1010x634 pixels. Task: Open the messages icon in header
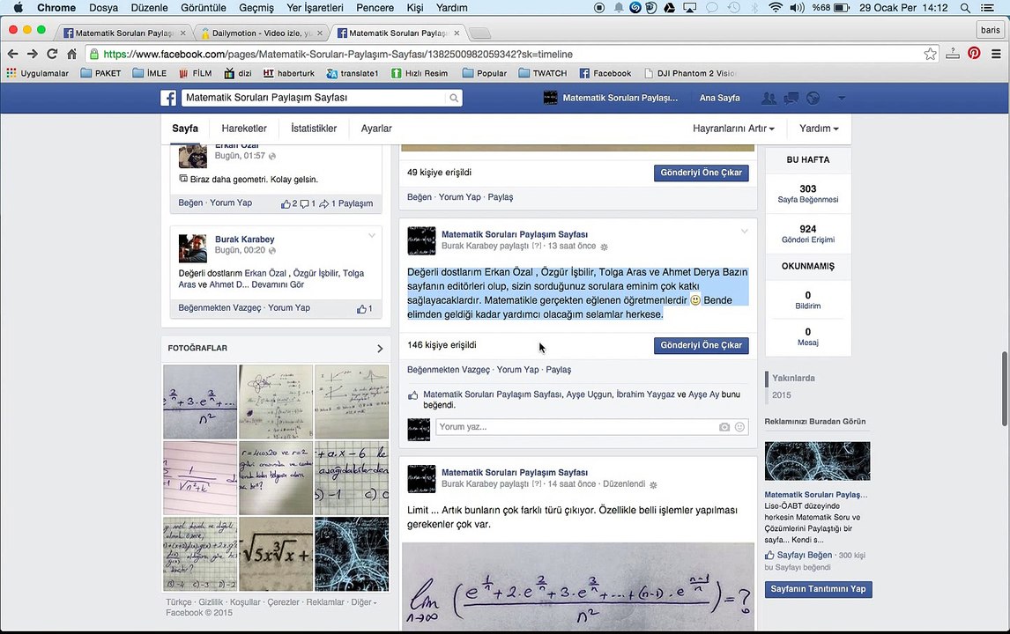point(791,98)
